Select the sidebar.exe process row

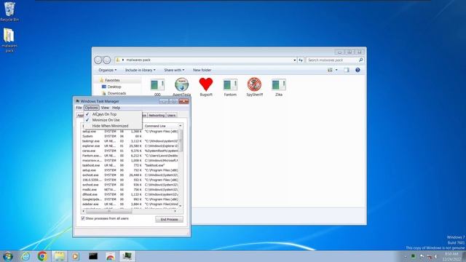pos(130,204)
